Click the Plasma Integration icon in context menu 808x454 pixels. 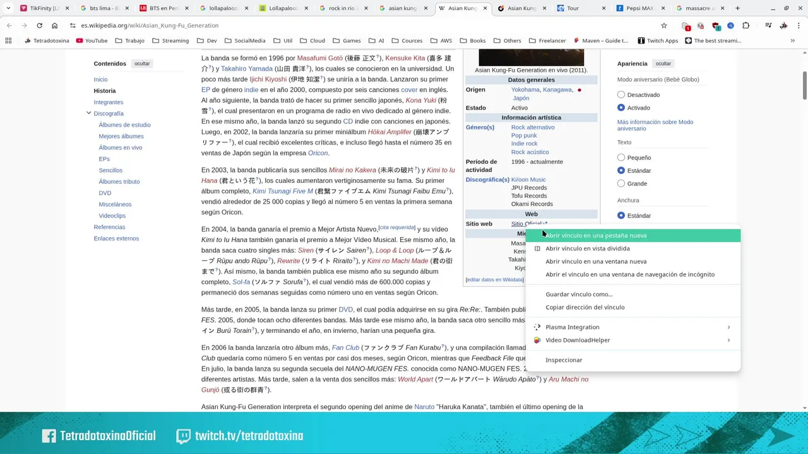pos(537,327)
